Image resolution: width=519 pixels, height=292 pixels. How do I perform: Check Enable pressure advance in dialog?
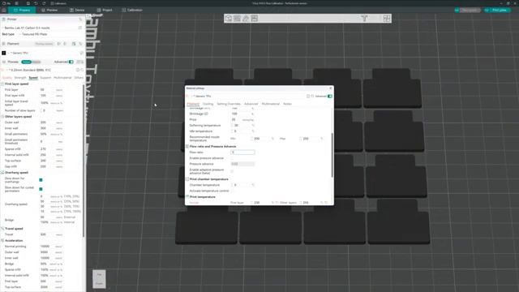(x=232, y=158)
